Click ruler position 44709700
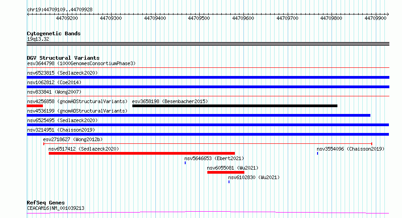The image size is (402, 218). coord(287,18)
